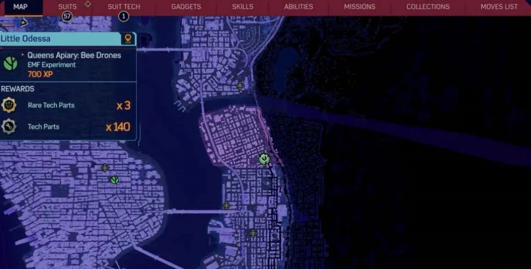Open the SUIT TECH tab
531x269 pixels.
(x=124, y=7)
